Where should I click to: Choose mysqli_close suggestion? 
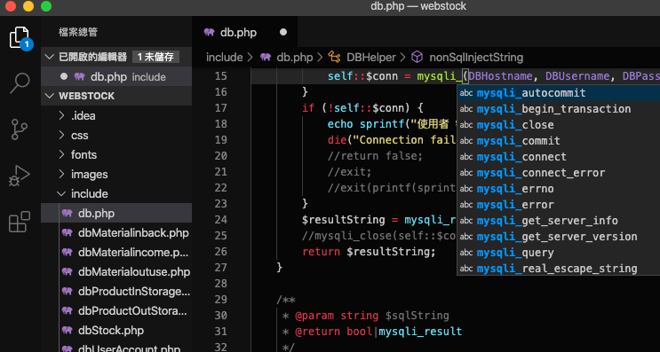(x=559, y=125)
